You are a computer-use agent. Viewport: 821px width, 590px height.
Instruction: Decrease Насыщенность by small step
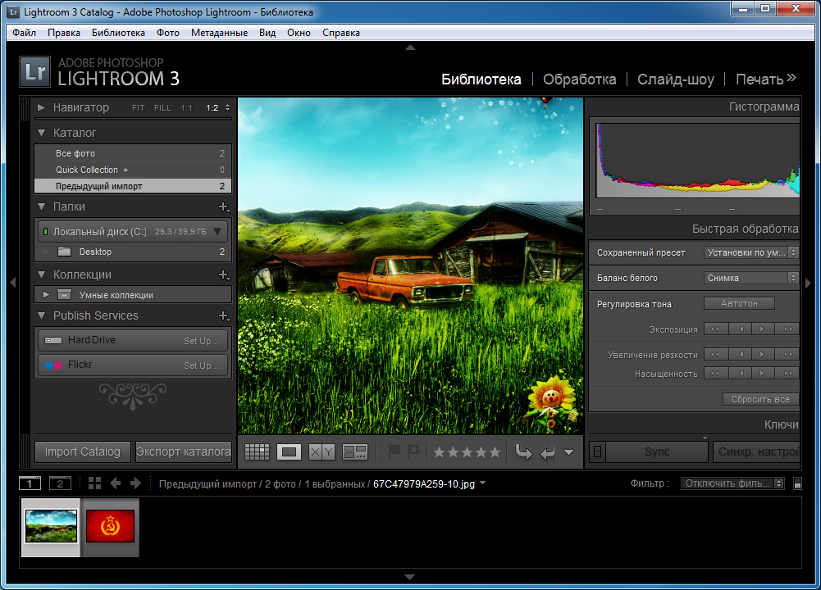click(741, 374)
